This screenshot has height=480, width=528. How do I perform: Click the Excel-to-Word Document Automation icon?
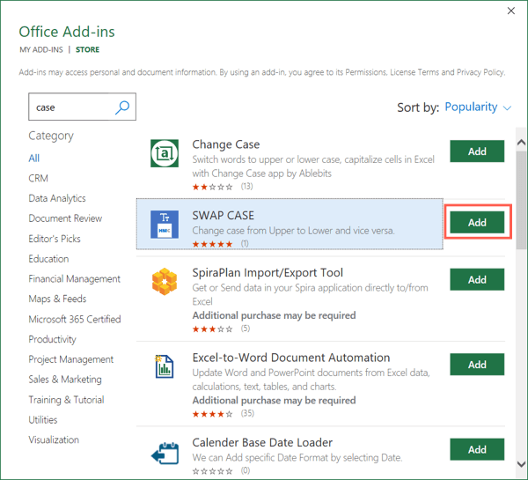coord(165,366)
